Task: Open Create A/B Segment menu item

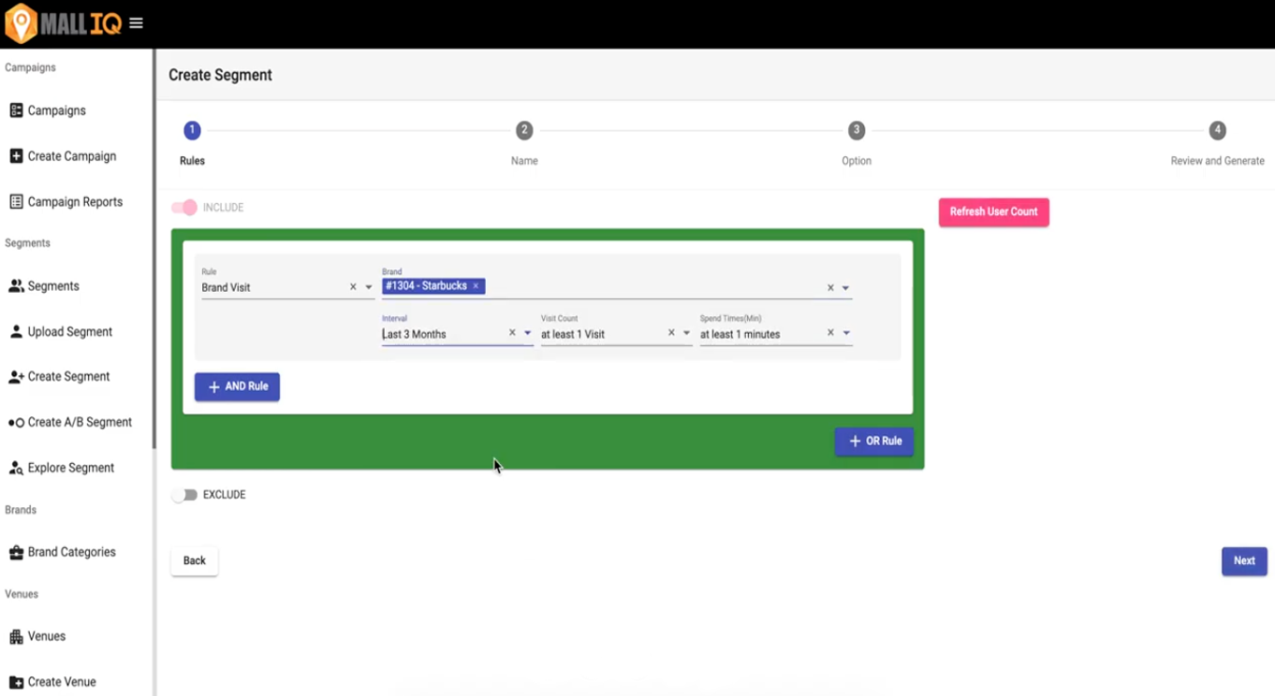Action: pos(80,422)
